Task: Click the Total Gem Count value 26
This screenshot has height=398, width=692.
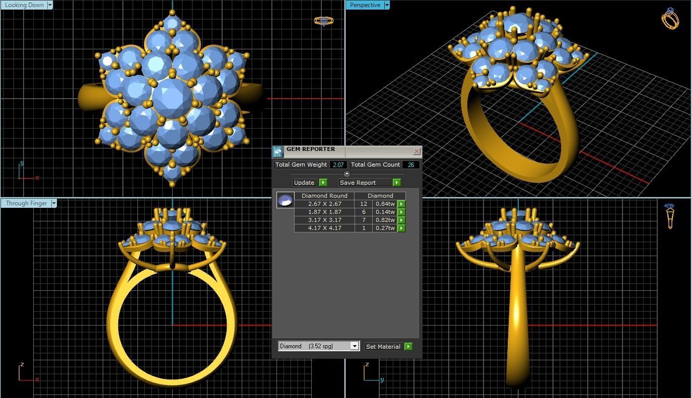Action: 411,165
